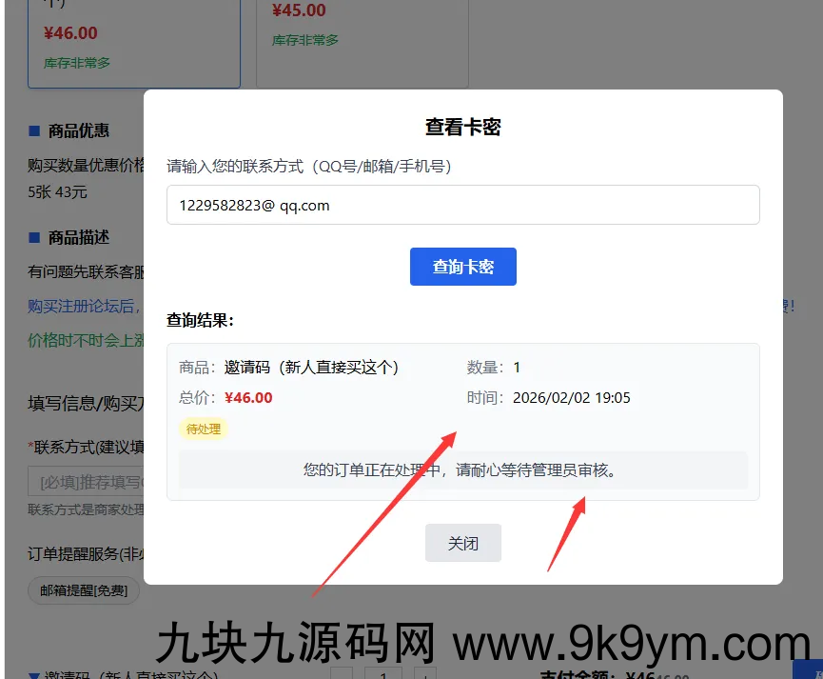Click the product name 邀请码（新人直接买这个）in the result
Viewport: 823px width, 679px height.
click(x=311, y=368)
